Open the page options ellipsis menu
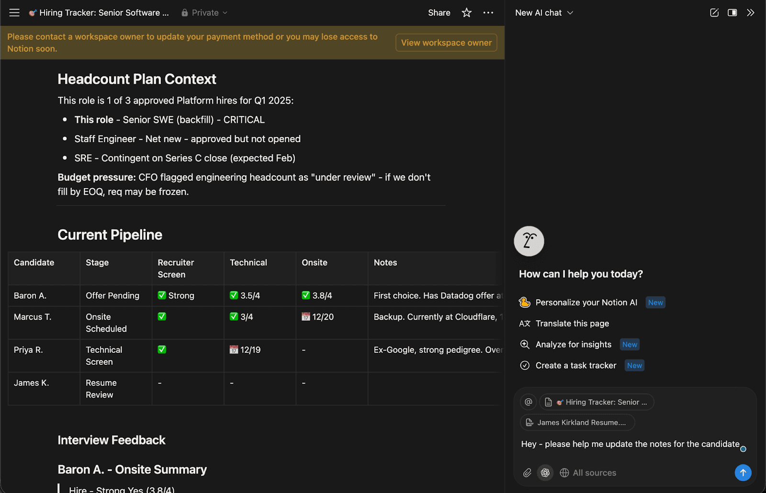766x493 pixels. [488, 12]
